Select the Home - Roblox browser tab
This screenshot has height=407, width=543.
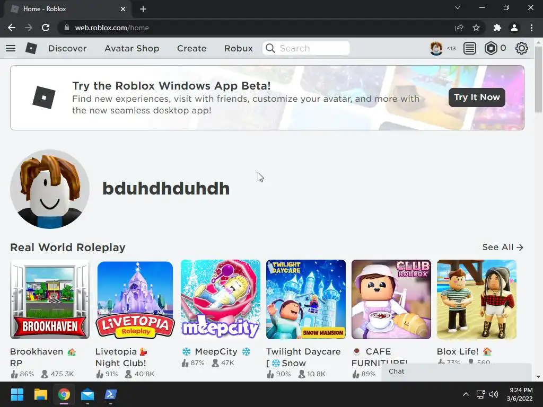[68, 9]
